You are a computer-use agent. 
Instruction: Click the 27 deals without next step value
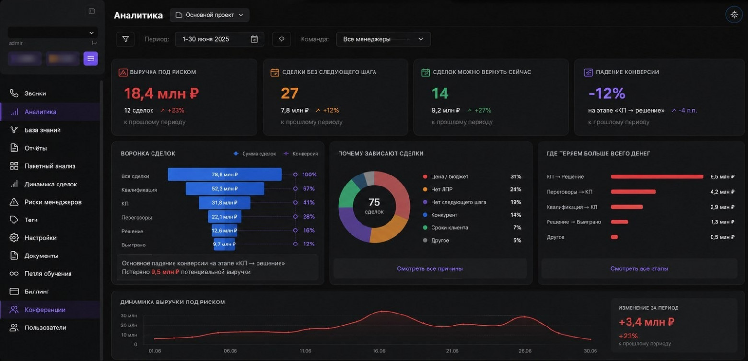pos(290,93)
